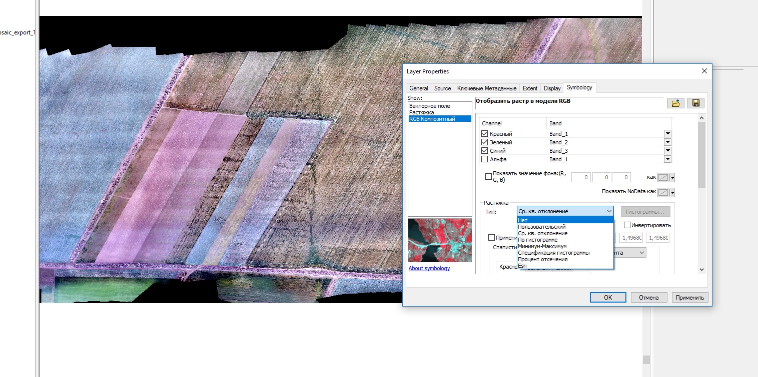The width and height of the screenshot is (758, 377).
Task: Click the Channel column header
Action: click(513, 123)
